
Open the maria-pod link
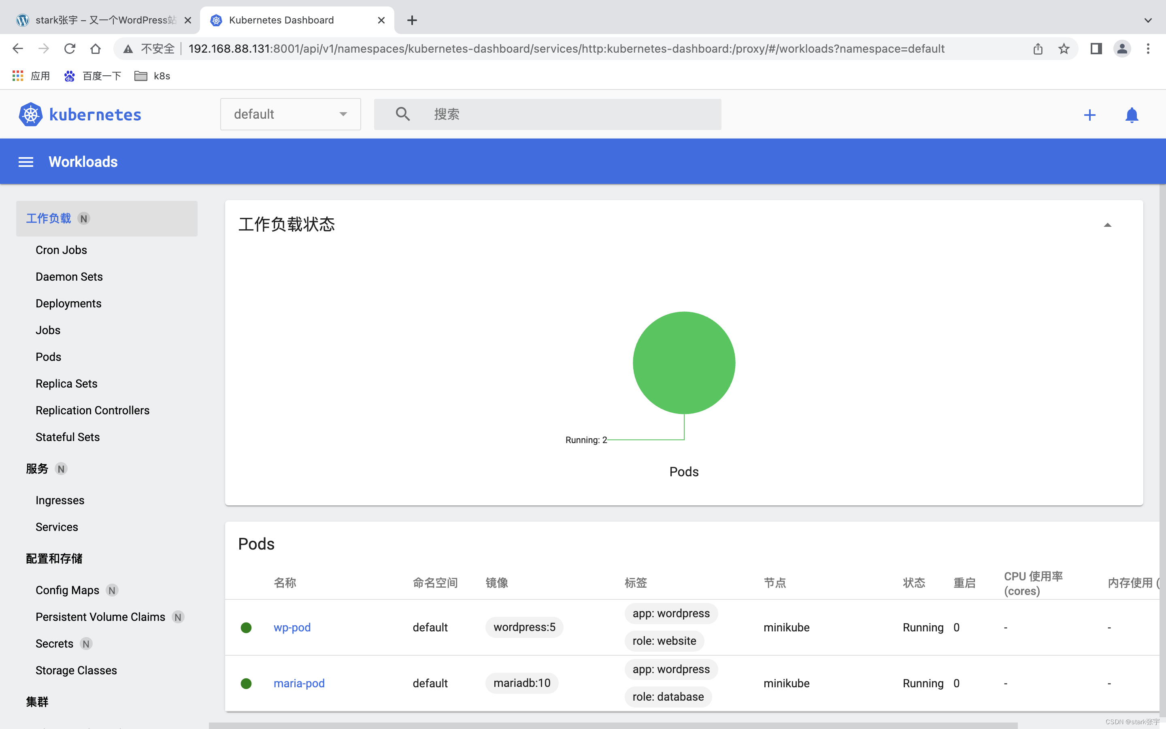pyautogui.click(x=299, y=683)
